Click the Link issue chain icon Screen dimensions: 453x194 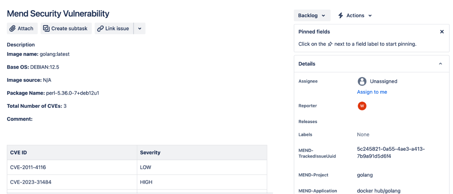(x=100, y=28)
